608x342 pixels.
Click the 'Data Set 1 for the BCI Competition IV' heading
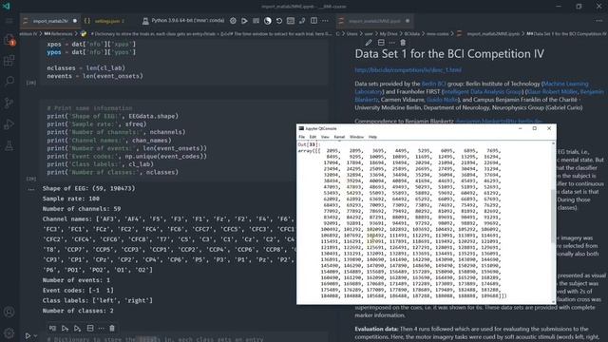pos(449,54)
